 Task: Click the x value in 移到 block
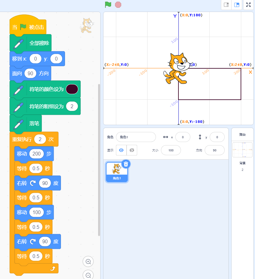tap(35, 59)
